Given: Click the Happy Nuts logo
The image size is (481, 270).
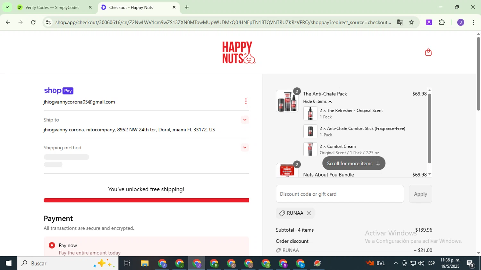Looking at the screenshot, I should pyautogui.click(x=239, y=53).
